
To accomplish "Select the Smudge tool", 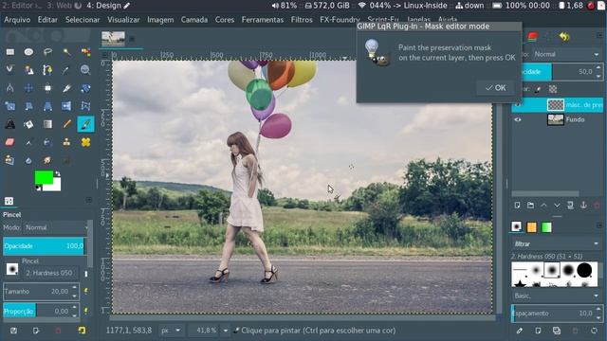I will [x=47, y=160].
